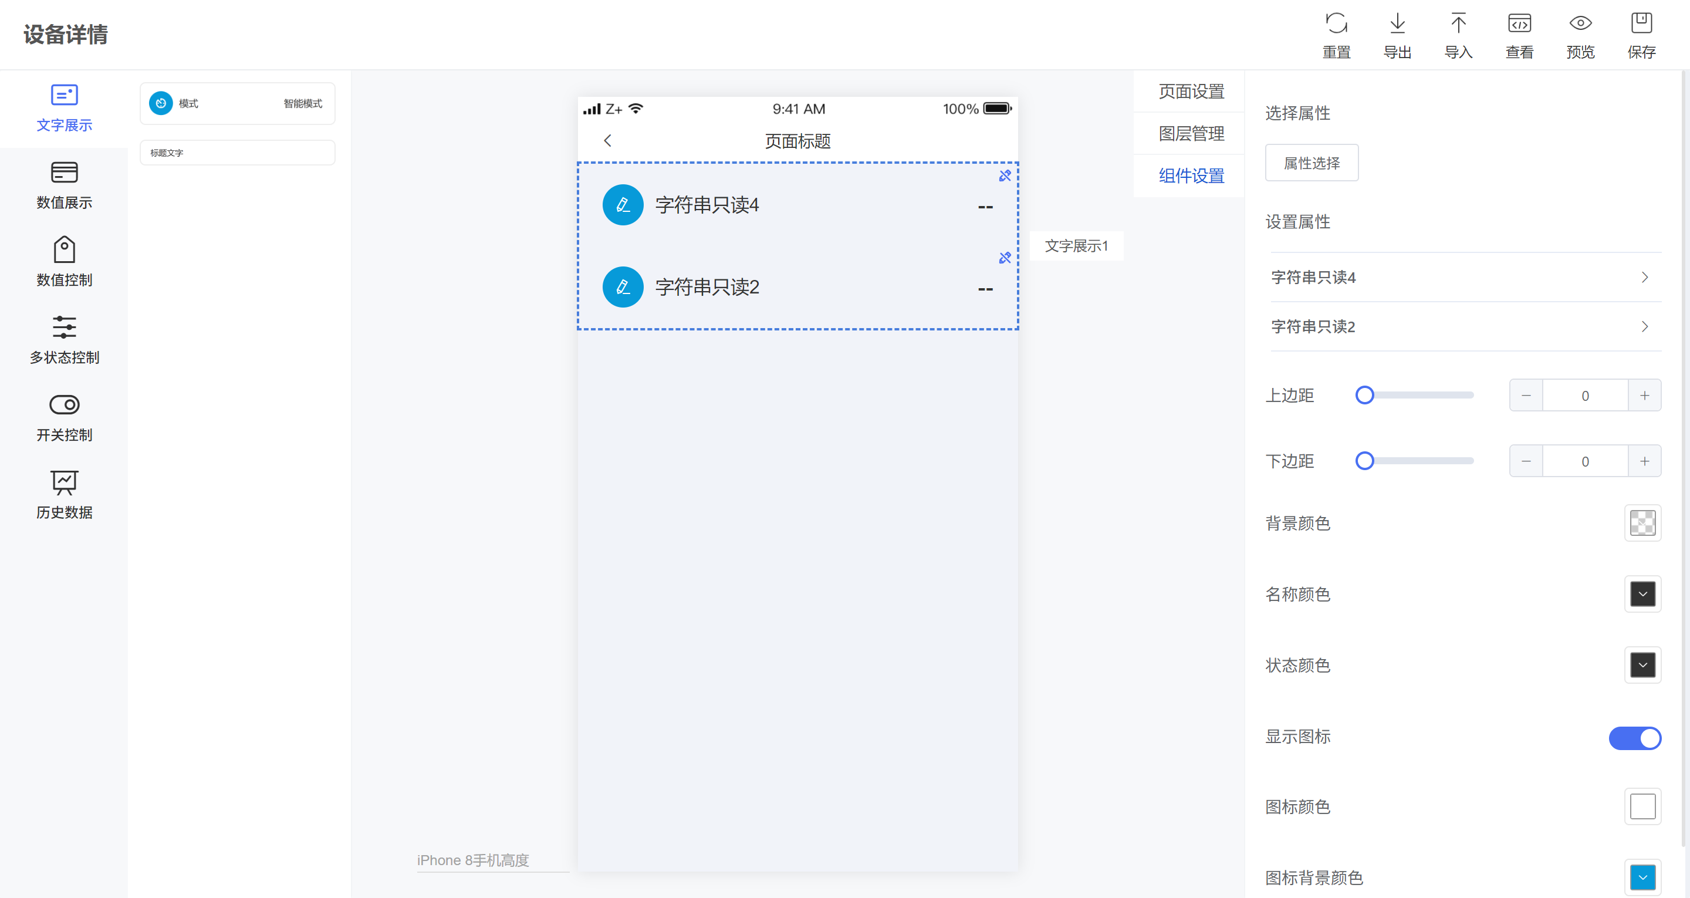Click the 属性选择 button
Viewport: 1690px width, 898px height.
point(1311,163)
